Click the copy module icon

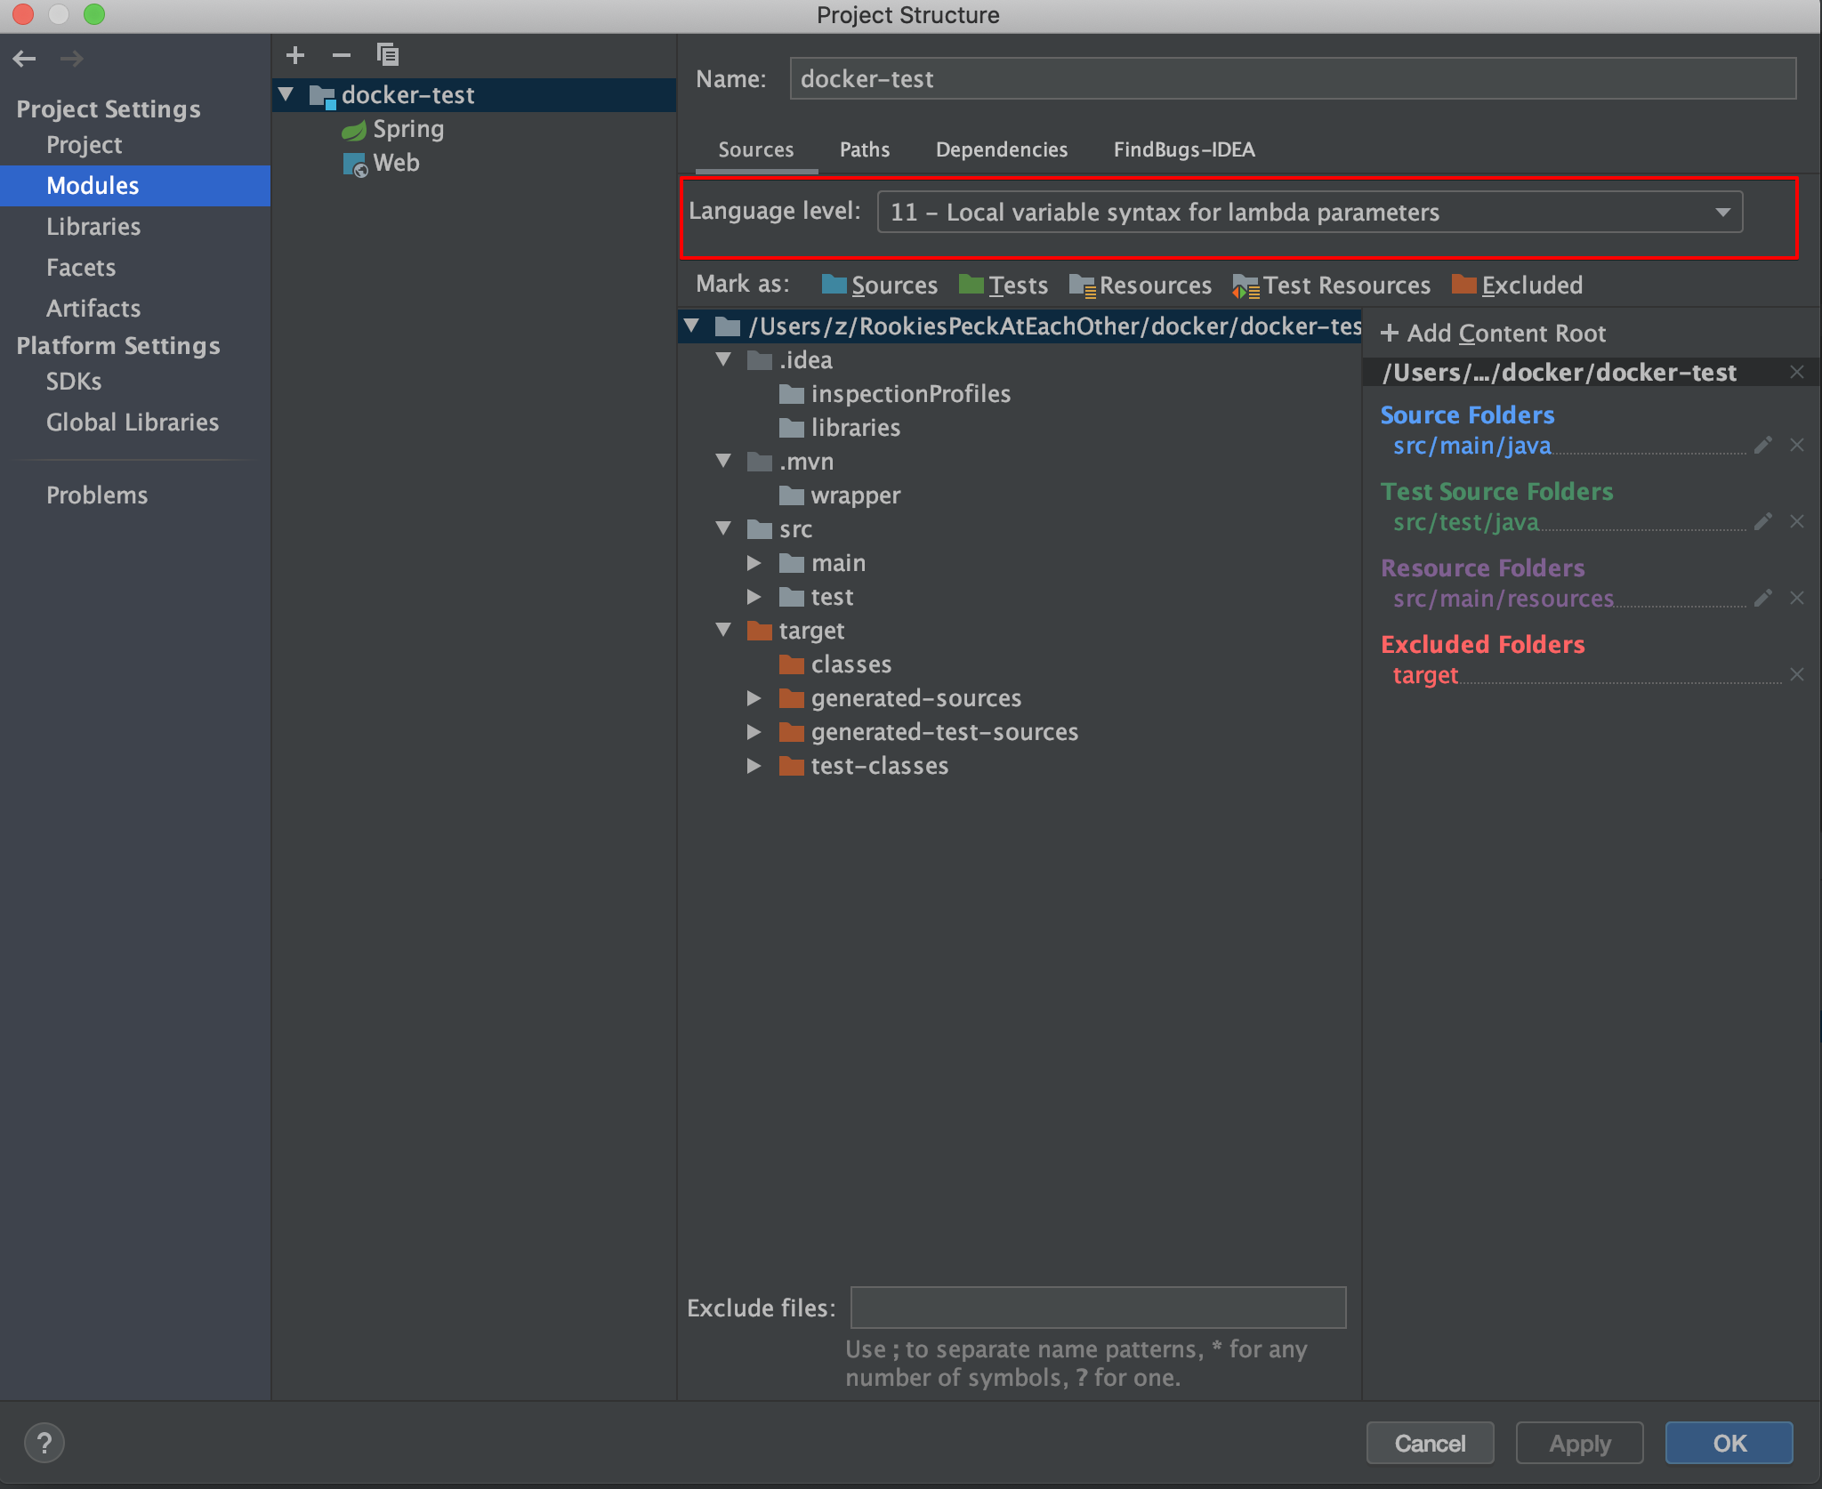point(387,55)
